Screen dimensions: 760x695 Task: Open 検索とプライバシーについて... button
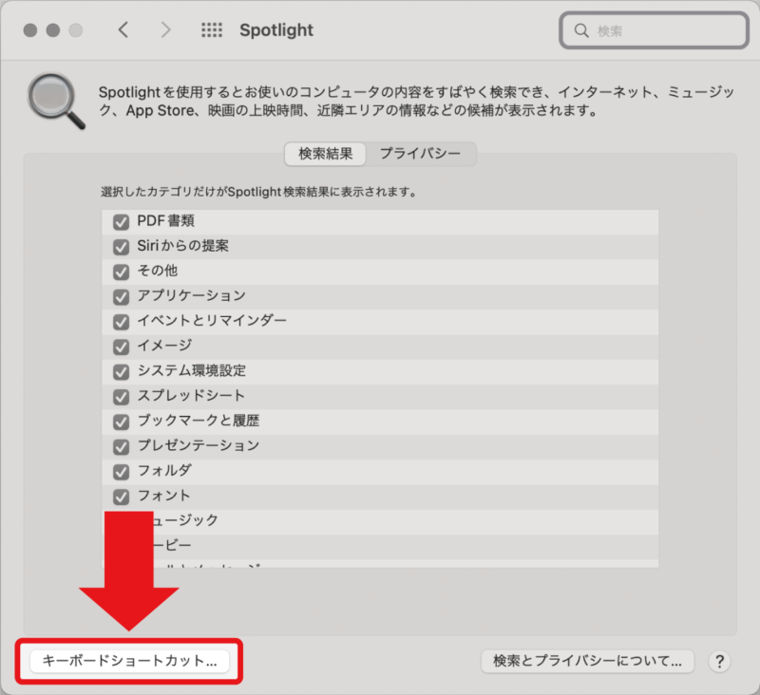(x=587, y=661)
